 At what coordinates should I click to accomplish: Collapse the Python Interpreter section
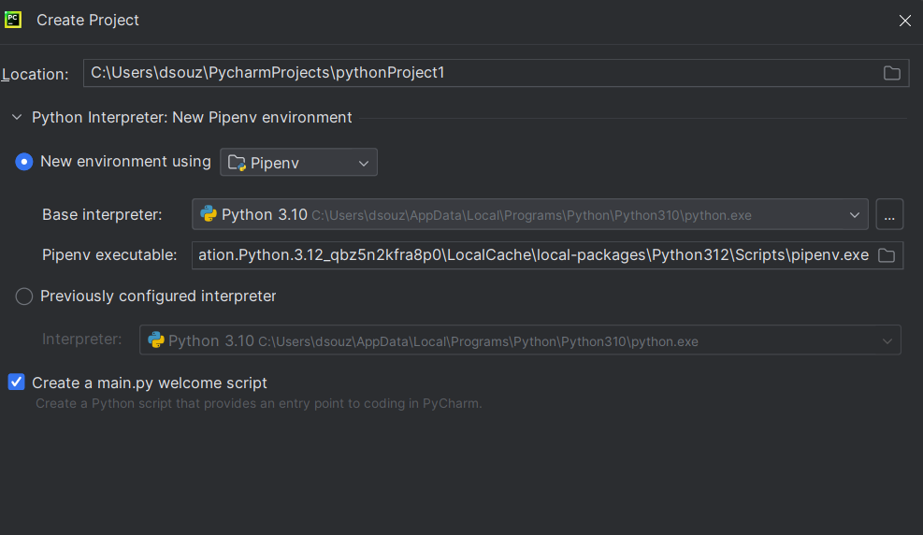click(17, 117)
